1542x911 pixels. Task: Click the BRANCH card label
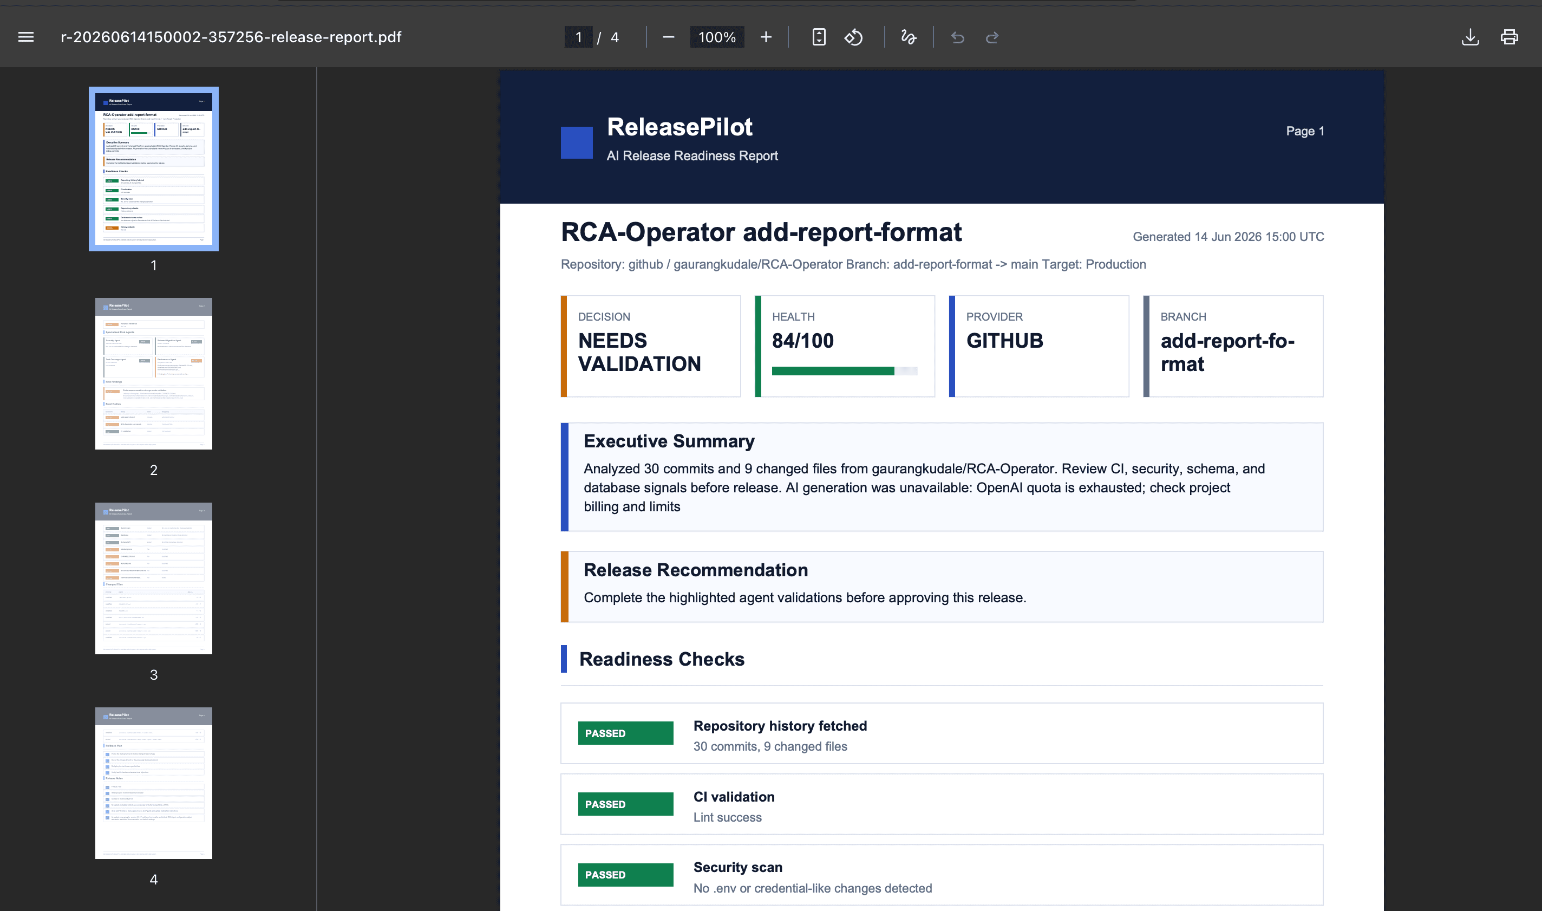pos(1182,317)
